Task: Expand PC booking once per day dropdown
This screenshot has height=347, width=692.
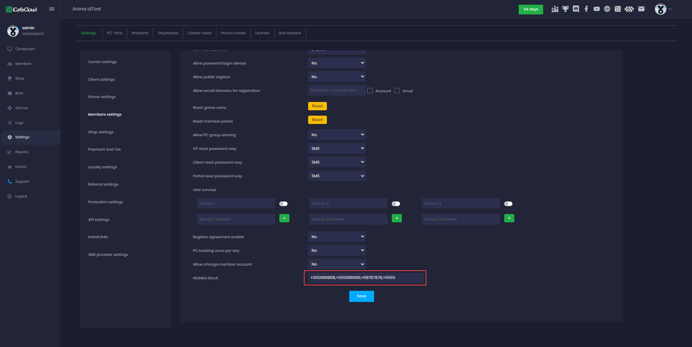Action: tap(337, 250)
